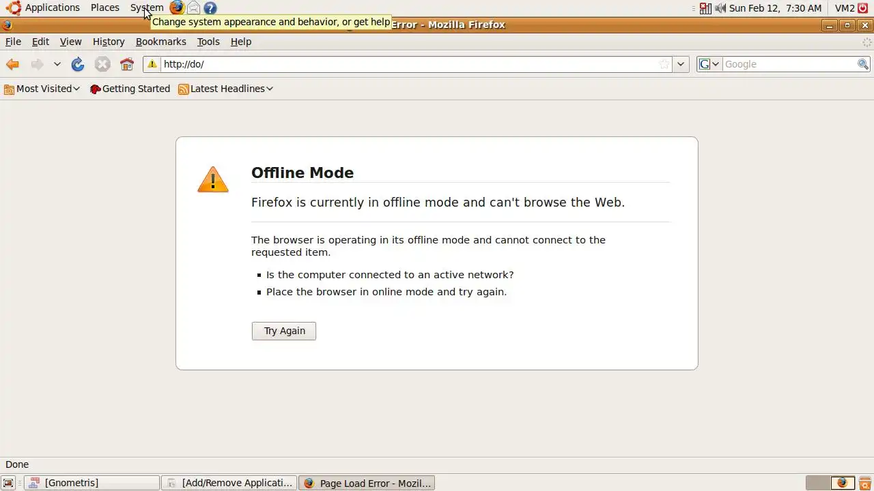Open the File menu
874x491 pixels.
[x=13, y=42]
